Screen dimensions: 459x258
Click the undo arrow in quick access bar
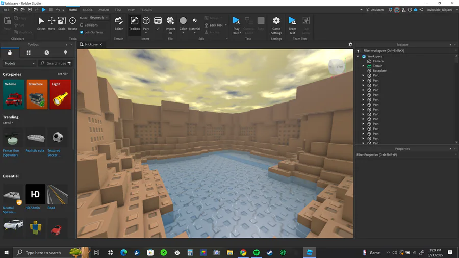point(58,10)
